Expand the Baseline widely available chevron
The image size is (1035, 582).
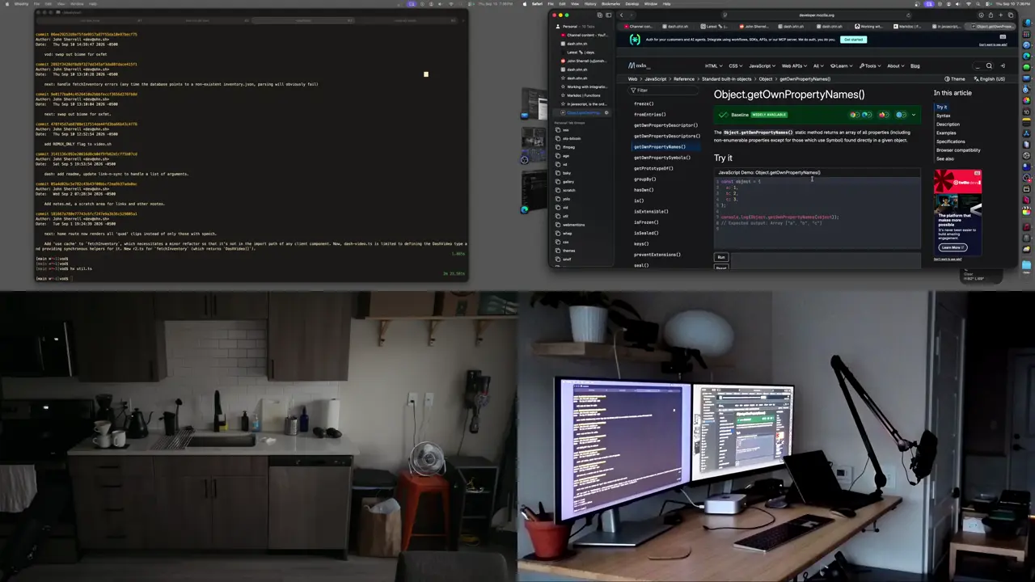pos(914,115)
